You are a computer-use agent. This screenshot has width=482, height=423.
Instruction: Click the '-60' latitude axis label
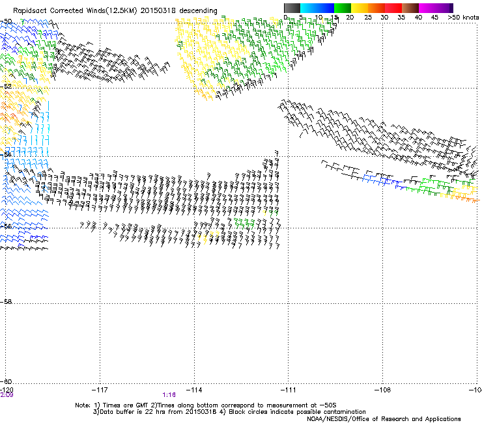6,381
